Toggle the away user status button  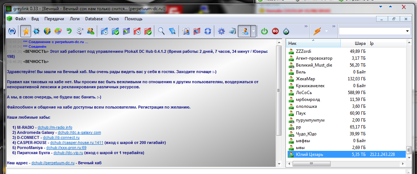pos(244,31)
